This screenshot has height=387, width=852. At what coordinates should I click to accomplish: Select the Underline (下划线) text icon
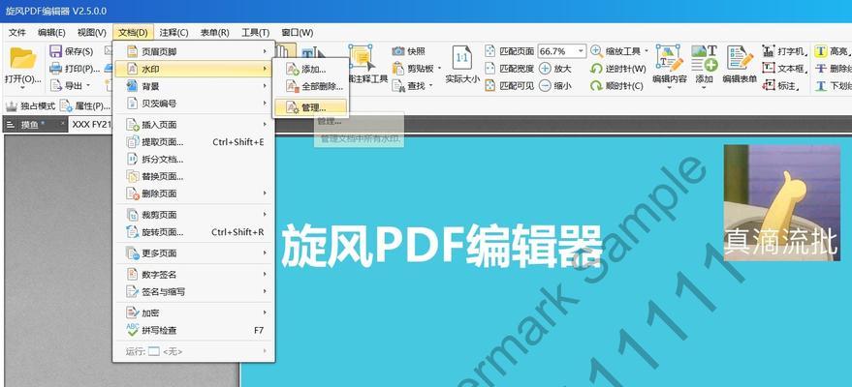[x=820, y=86]
